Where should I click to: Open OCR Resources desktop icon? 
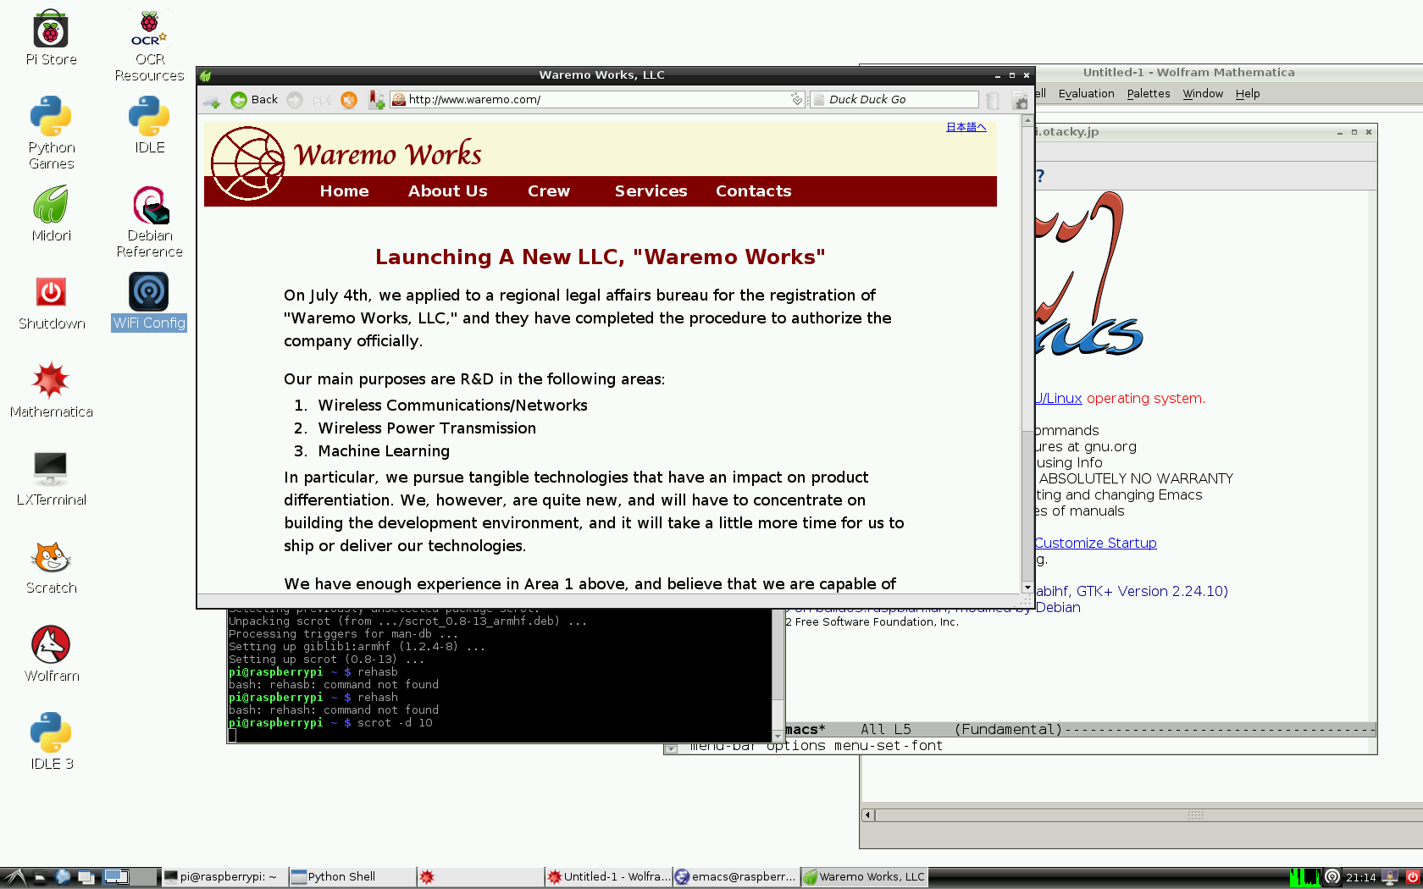tap(149, 46)
